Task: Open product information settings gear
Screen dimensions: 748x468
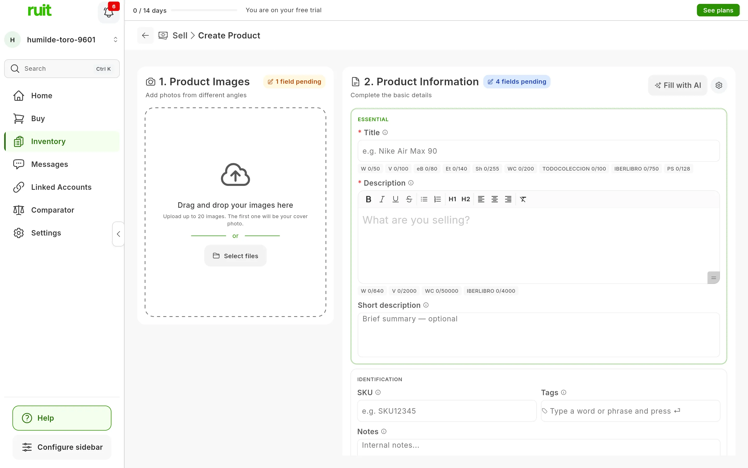Action: pyautogui.click(x=719, y=85)
